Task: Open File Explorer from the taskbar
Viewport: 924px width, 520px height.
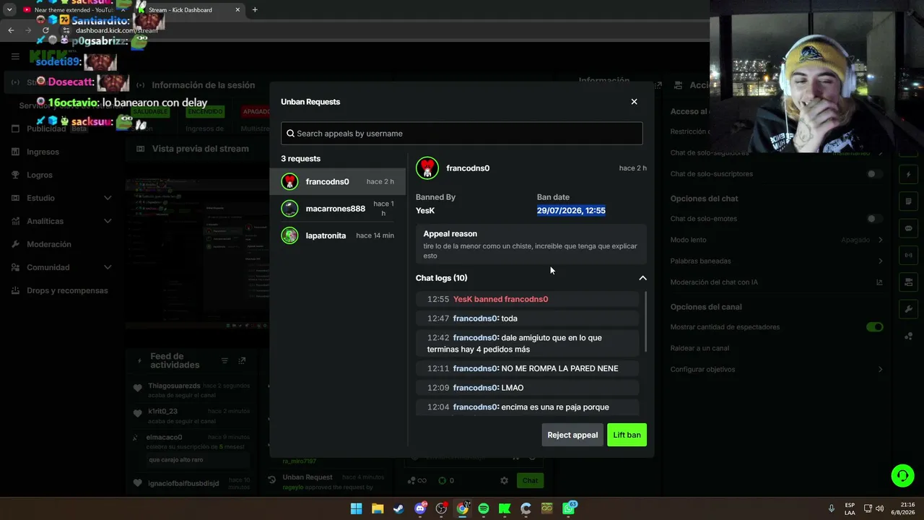Action: tap(378, 508)
